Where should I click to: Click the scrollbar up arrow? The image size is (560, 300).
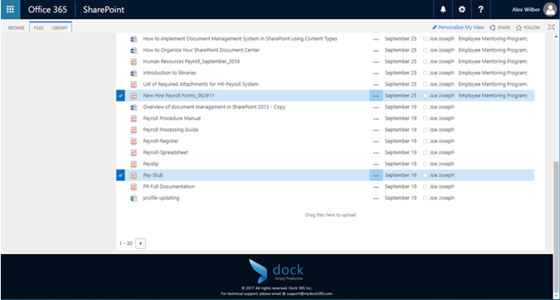point(556,37)
